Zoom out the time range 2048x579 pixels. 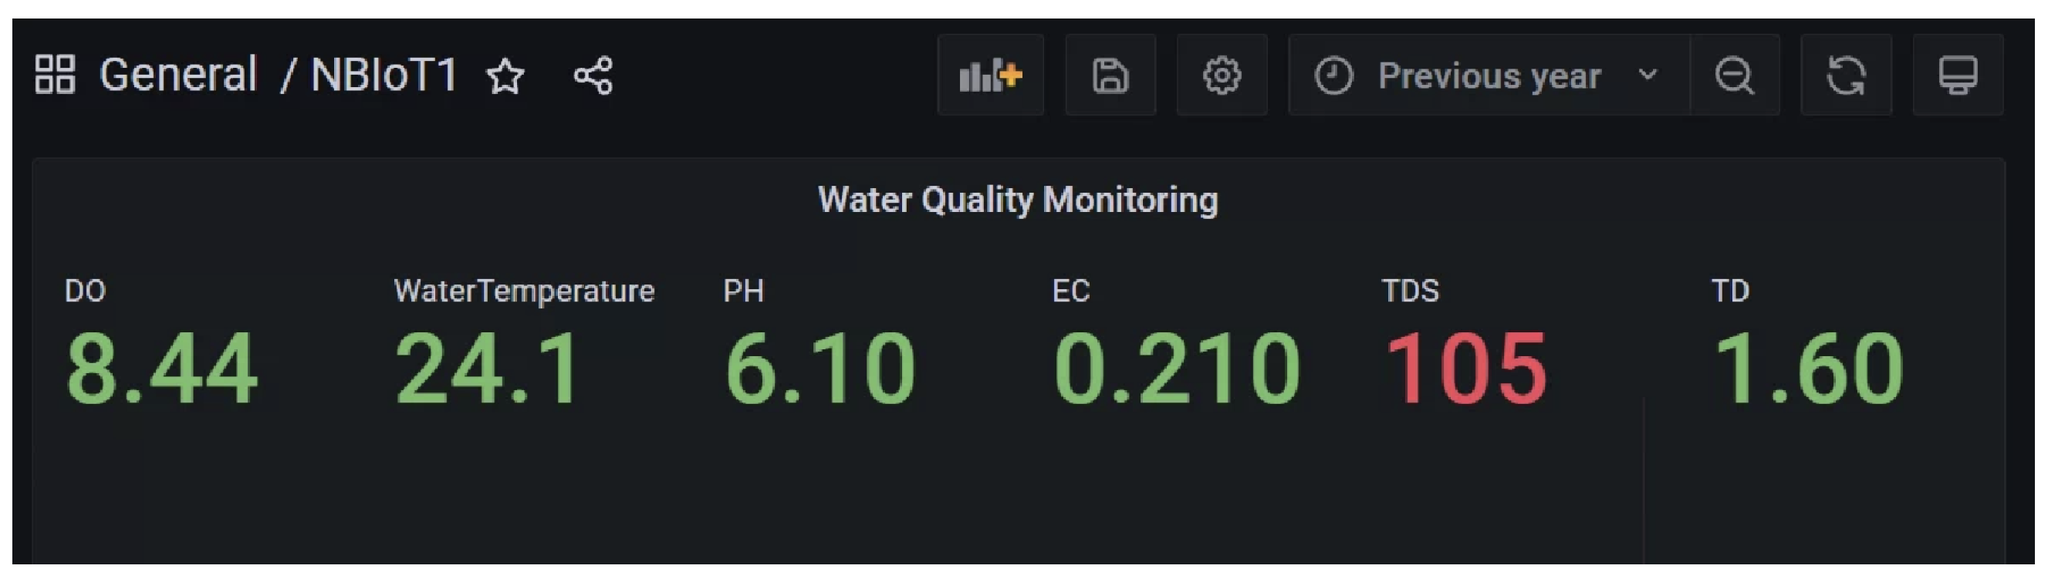pos(1734,76)
